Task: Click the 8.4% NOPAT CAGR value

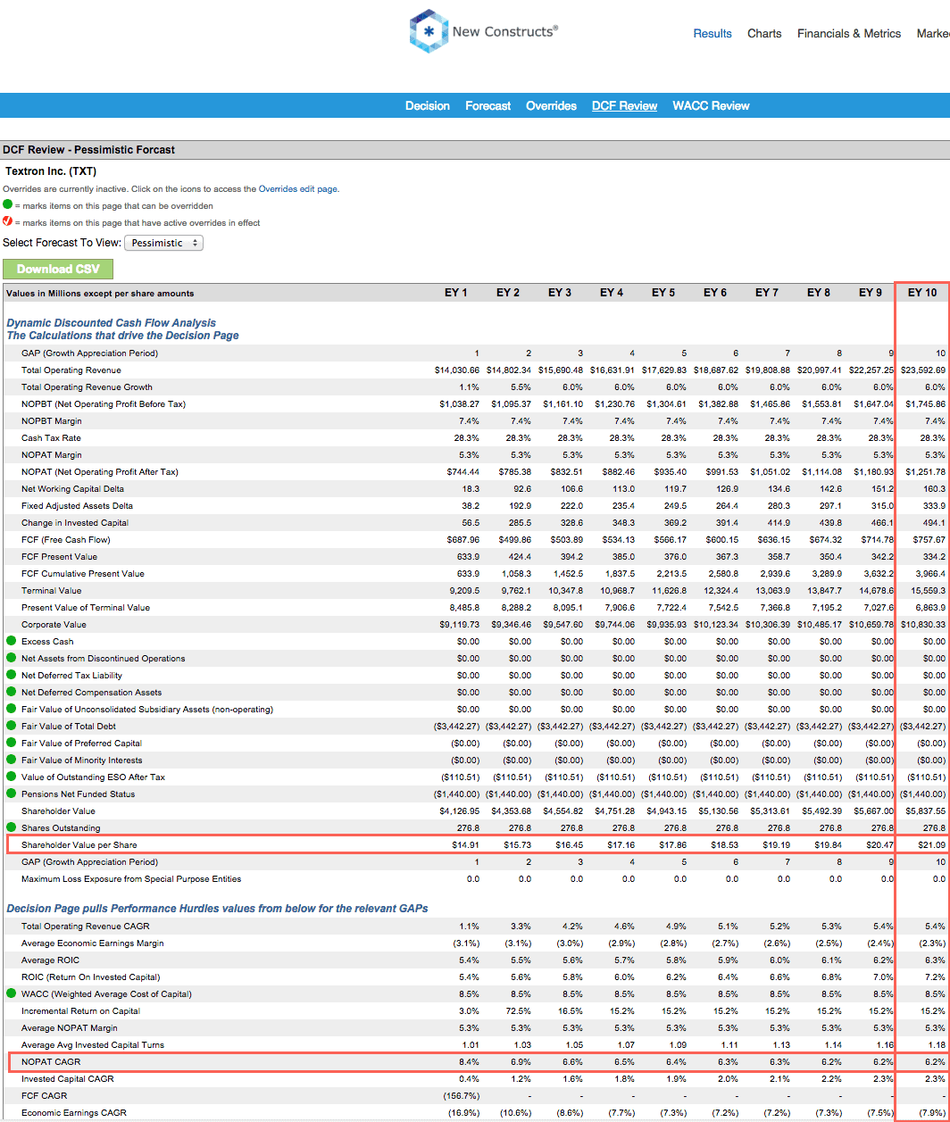Action: (468, 1061)
